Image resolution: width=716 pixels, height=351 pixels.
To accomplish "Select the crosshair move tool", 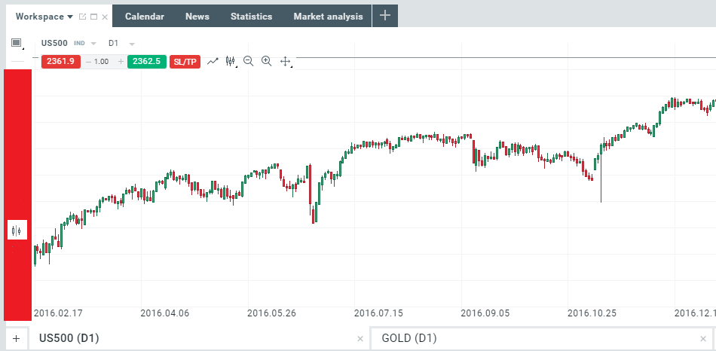I will click(x=286, y=61).
